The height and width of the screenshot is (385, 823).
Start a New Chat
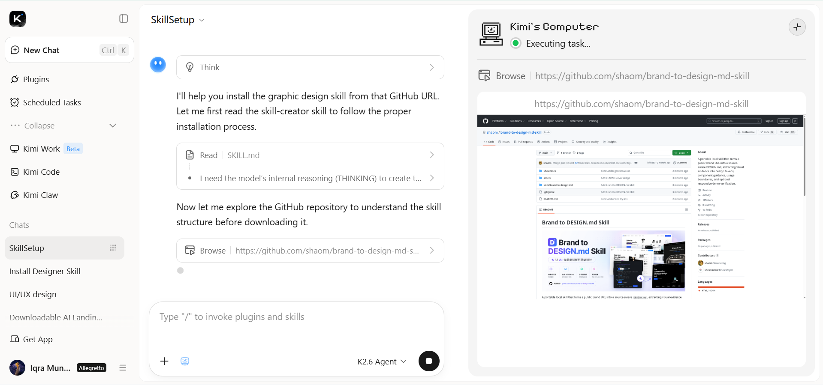coord(69,50)
